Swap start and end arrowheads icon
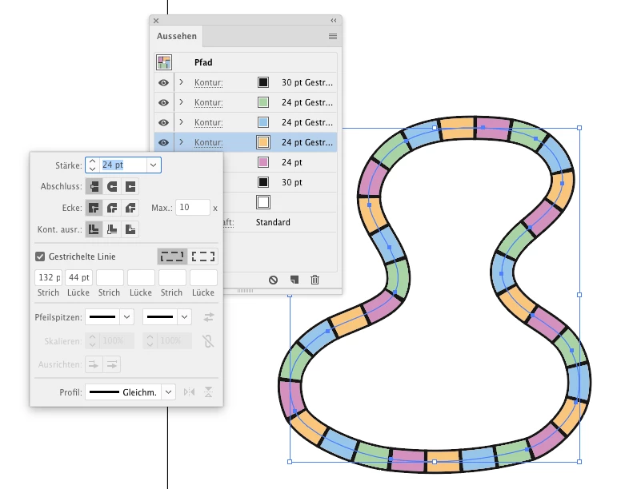Screen dimensions: 617x489 209,317
